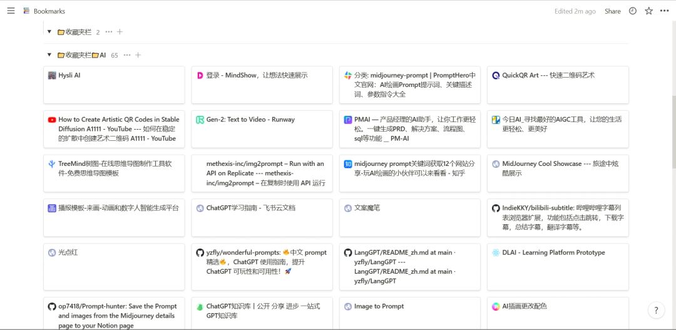Favorite this page with the star icon

(x=648, y=11)
